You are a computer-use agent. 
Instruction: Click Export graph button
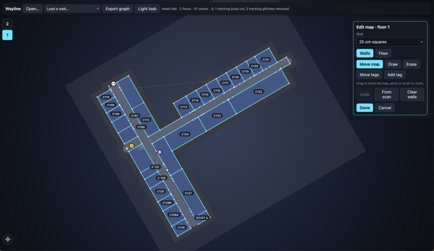pyautogui.click(x=117, y=9)
